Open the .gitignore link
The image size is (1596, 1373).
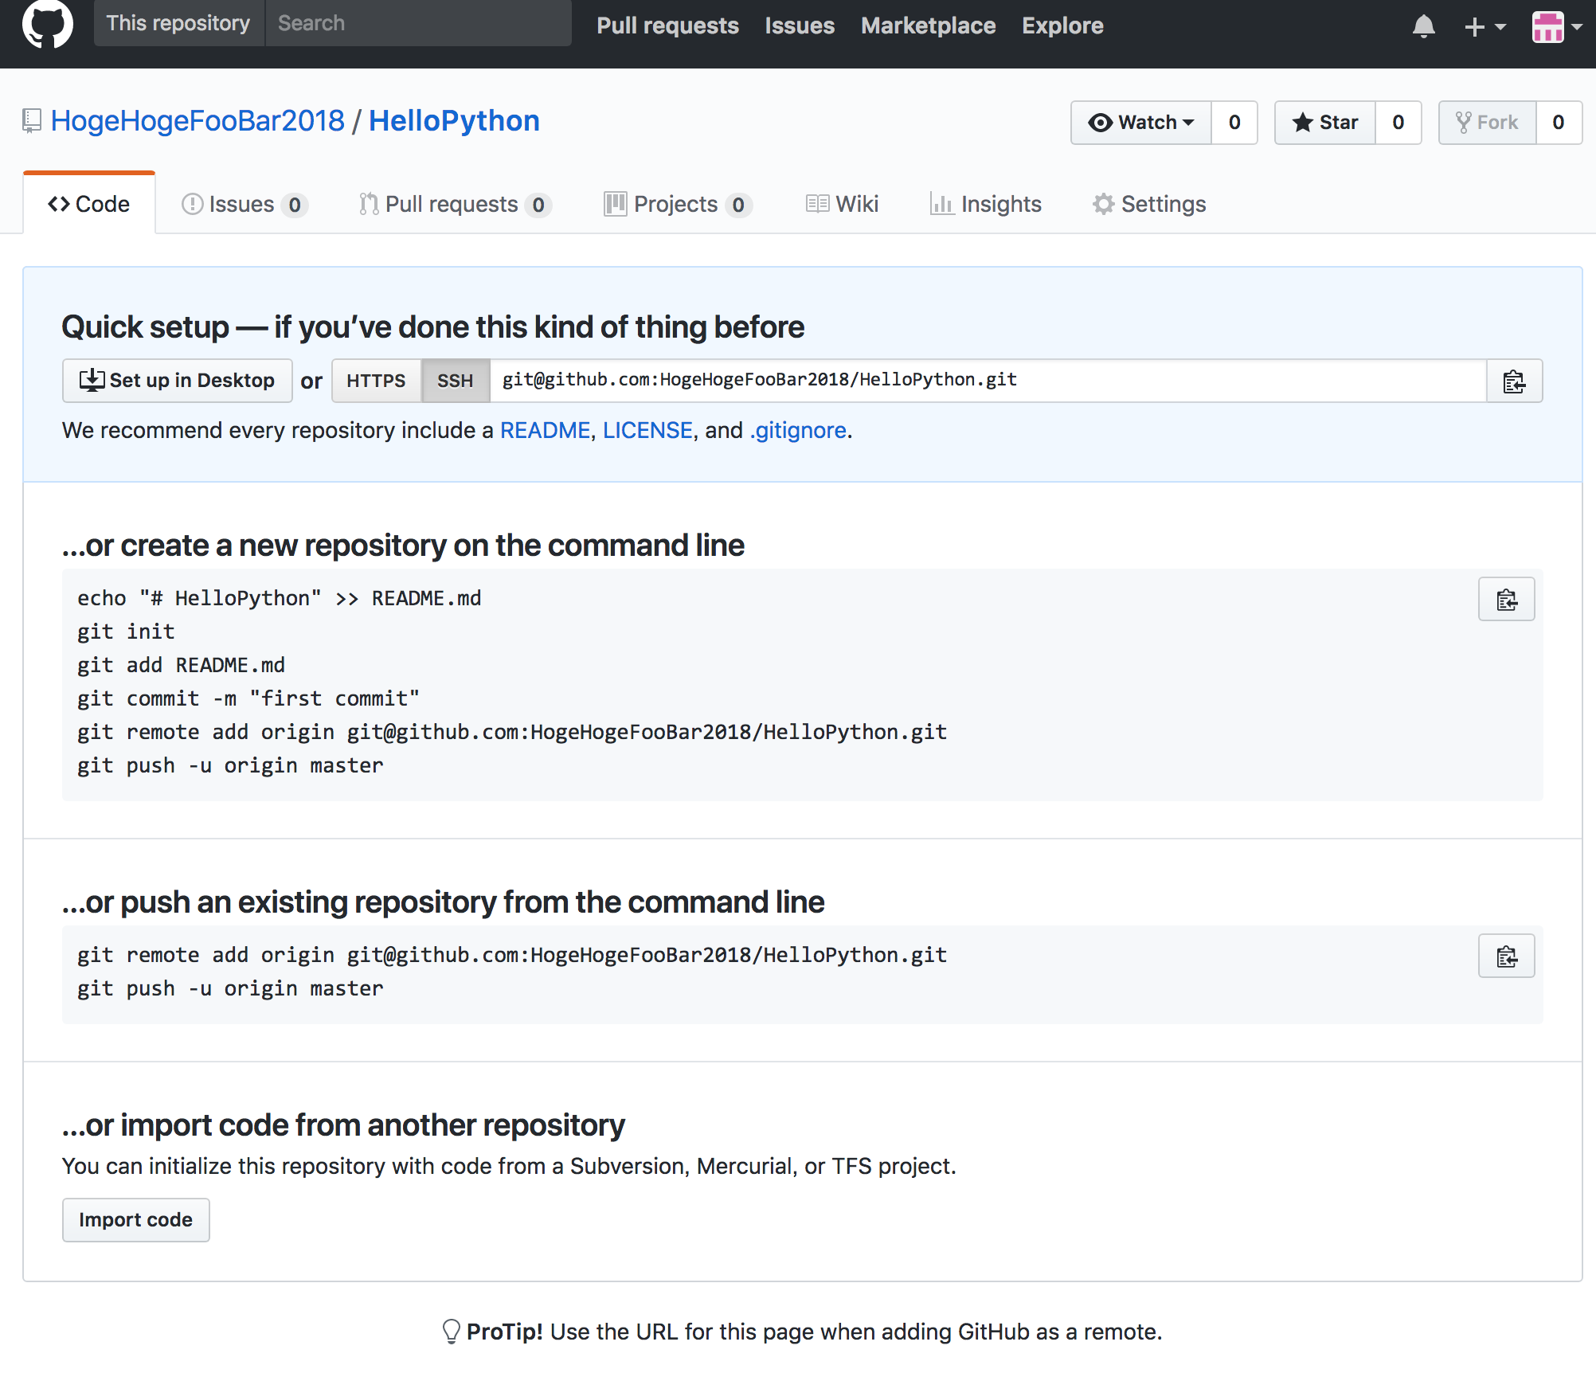click(798, 430)
